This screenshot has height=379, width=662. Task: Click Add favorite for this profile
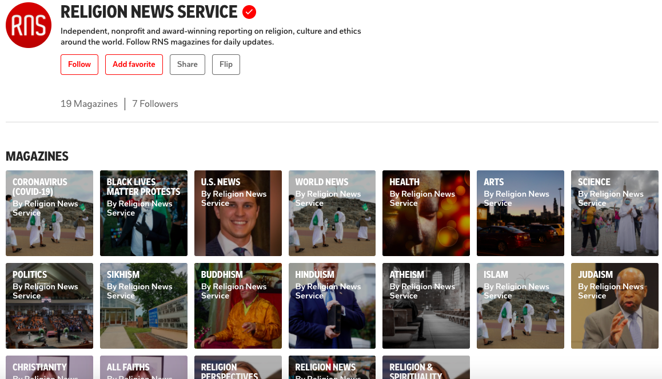coord(134,64)
